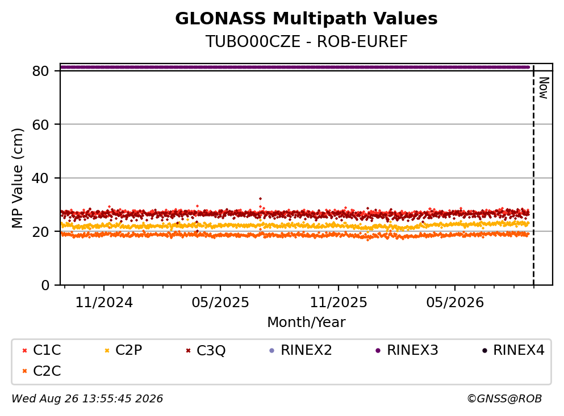564x416 pixels.
Task: Click the RINEX2 lavender legend dot
Action: [272, 350]
